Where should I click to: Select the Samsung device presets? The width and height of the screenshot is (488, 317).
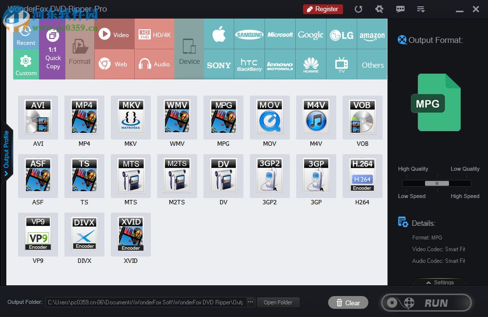[x=249, y=34]
